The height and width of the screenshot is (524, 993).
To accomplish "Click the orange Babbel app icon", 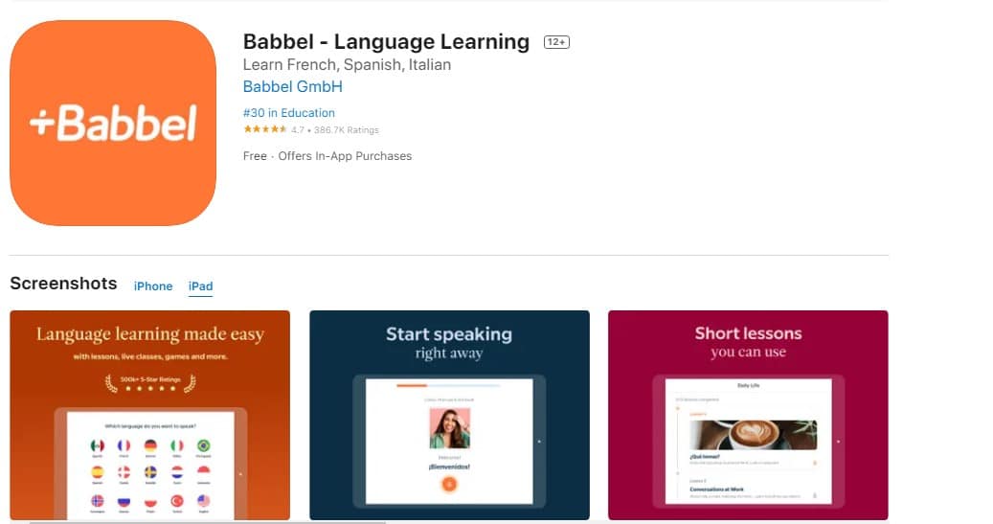I will 113,123.
